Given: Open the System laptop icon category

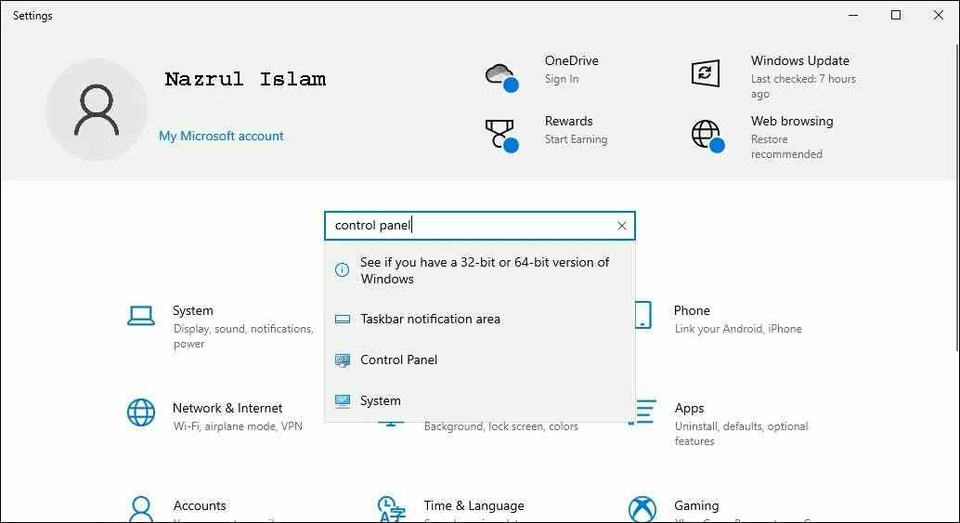Looking at the screenshot, I should [x=141, y=316].
